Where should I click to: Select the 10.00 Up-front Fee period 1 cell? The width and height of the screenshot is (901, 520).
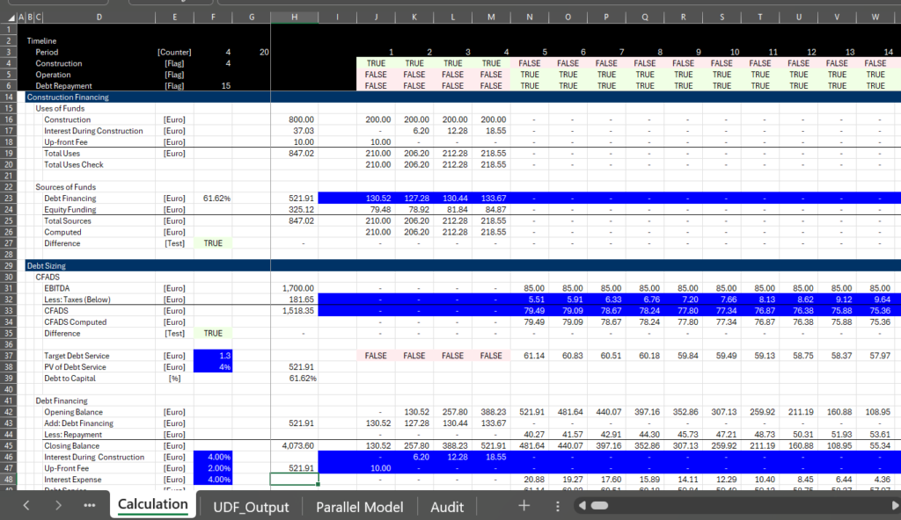376,142
